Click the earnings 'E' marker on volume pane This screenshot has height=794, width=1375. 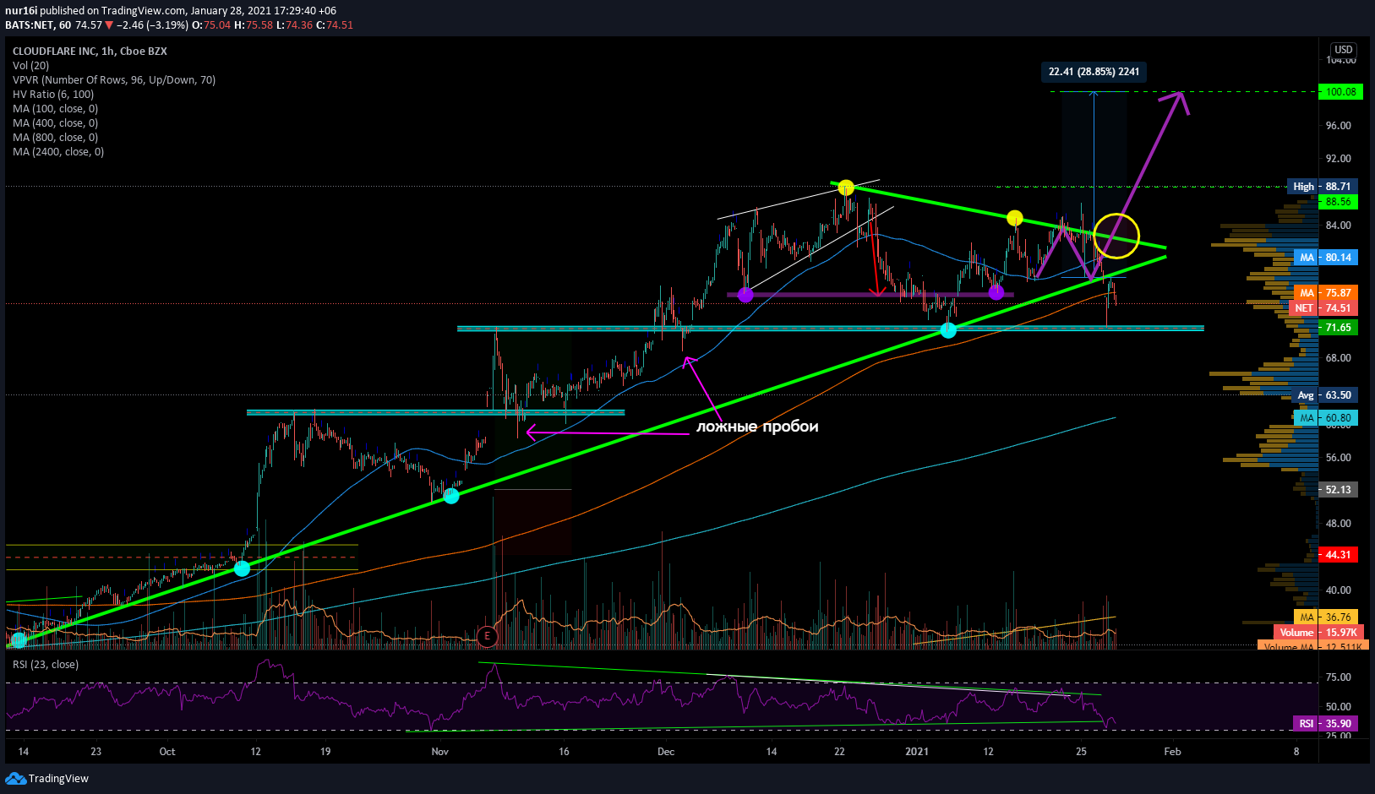486,637
